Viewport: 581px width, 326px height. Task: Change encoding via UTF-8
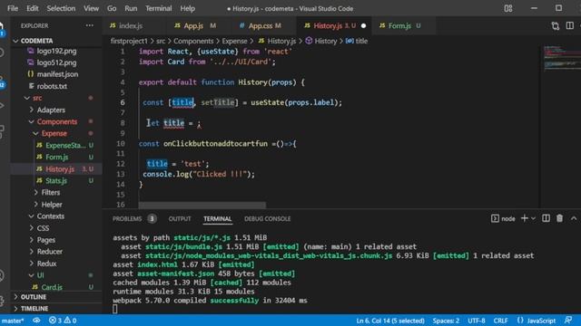(x=476, y=321)
